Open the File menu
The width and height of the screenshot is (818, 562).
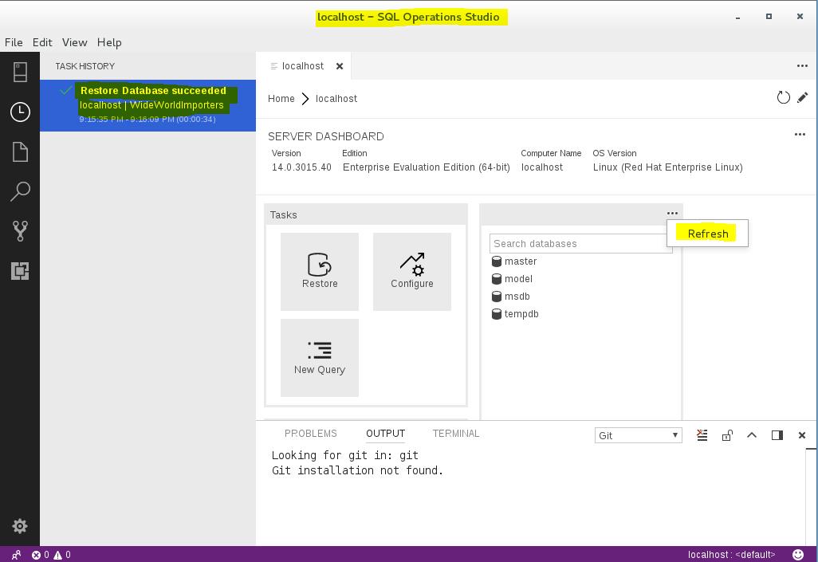point(14,42)
